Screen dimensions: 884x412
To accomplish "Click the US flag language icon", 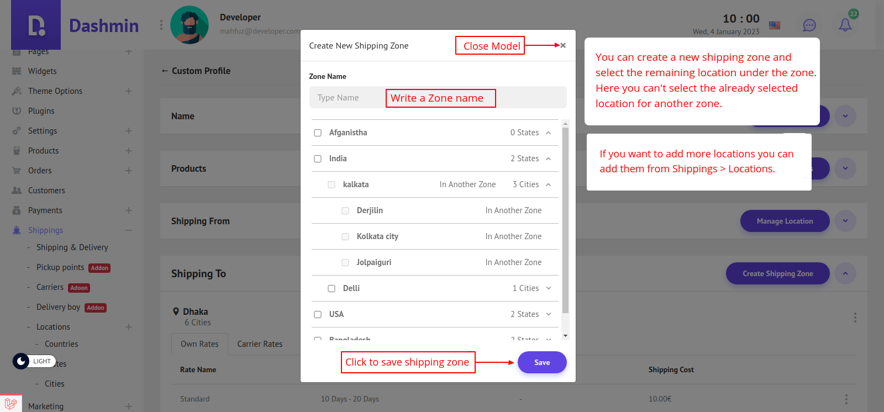I will point(775,25).
